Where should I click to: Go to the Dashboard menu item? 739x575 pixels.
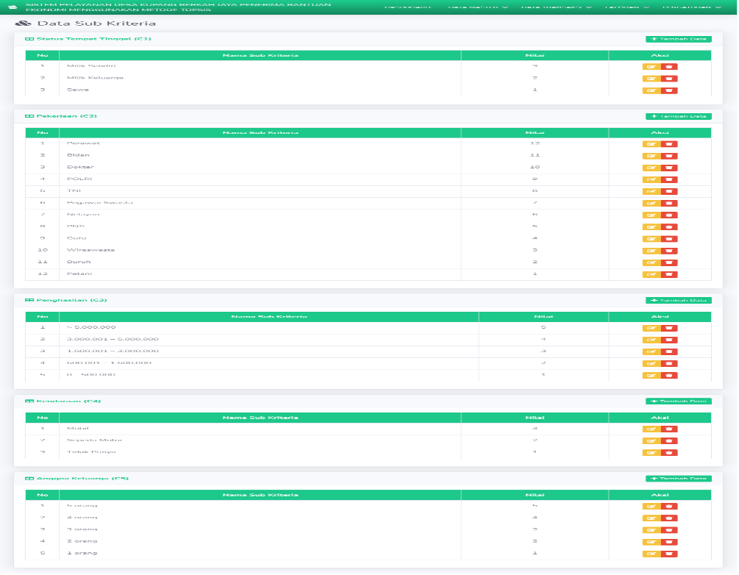pos(407,7)
